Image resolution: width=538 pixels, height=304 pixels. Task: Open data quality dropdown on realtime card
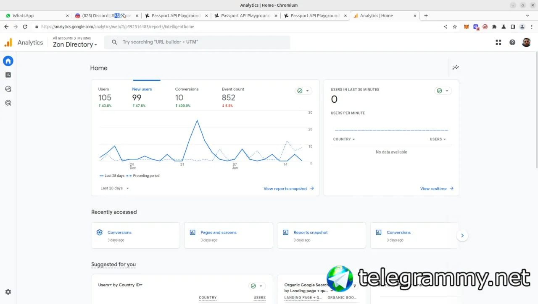[443, 91]
